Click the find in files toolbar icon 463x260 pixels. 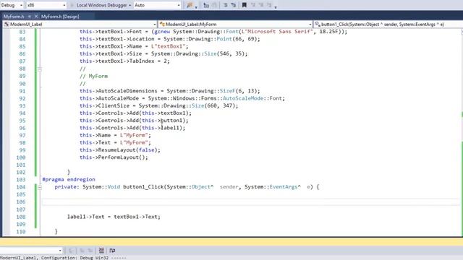coord(190,5)
